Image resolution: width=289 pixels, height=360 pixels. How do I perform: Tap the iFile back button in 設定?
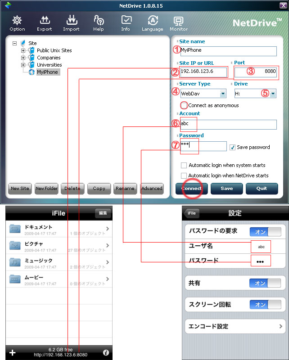point(191,213)
